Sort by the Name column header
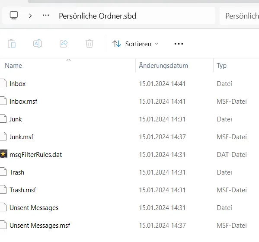Image resolution: width=259 pixels, height=242 pixels. (x=68, y=66)
